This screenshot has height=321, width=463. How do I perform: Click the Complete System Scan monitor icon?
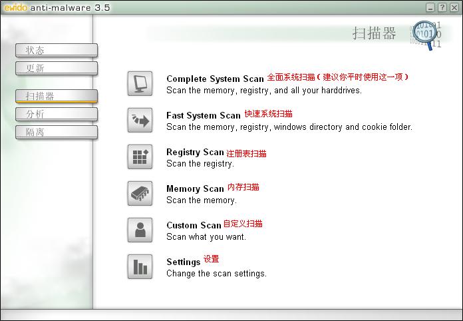(x=140, y=84)
